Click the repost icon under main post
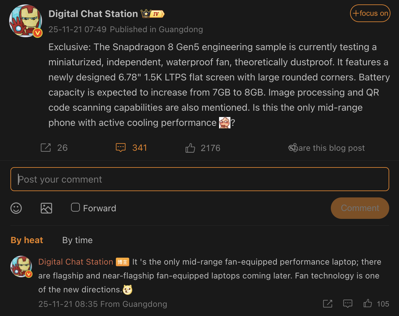Screen dimensions: 399x316 click(x=46, y=148)
